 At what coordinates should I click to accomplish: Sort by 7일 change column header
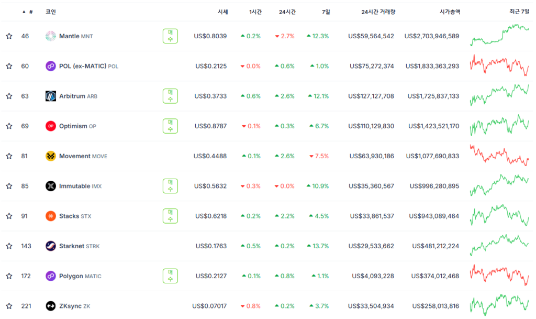[326, 12]
